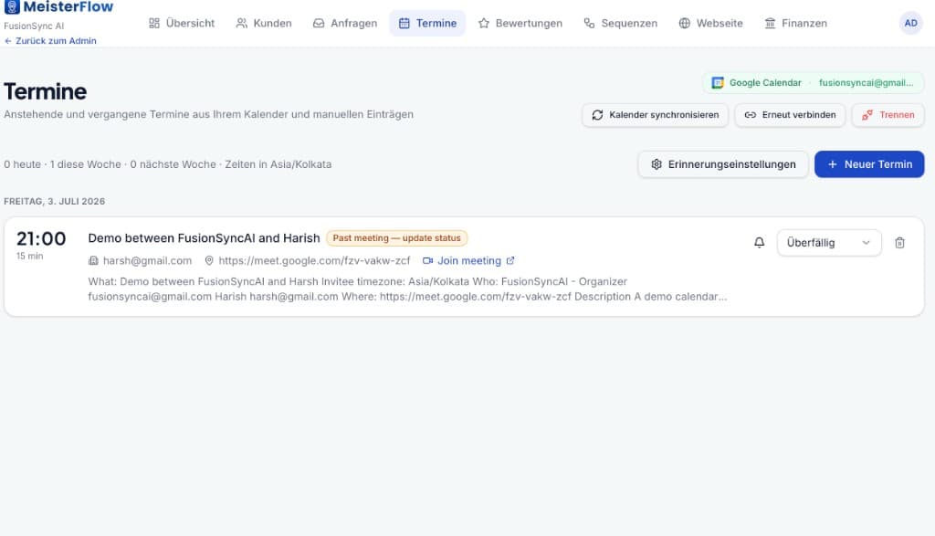Click the Past meeting — update status badge
The height and width of the screenshot is (536, 935).
coord(396,238)
